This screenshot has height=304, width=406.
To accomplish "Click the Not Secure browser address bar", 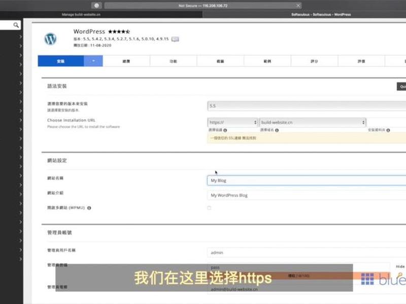I will 202,6.
